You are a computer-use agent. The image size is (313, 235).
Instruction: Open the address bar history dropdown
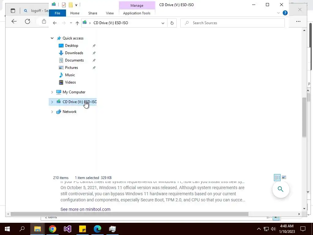(163, 23)
